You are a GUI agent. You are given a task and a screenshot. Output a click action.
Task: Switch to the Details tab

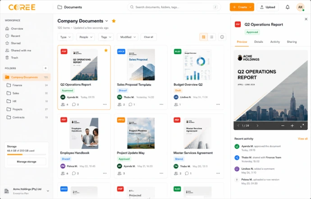[x=259, y=42]
